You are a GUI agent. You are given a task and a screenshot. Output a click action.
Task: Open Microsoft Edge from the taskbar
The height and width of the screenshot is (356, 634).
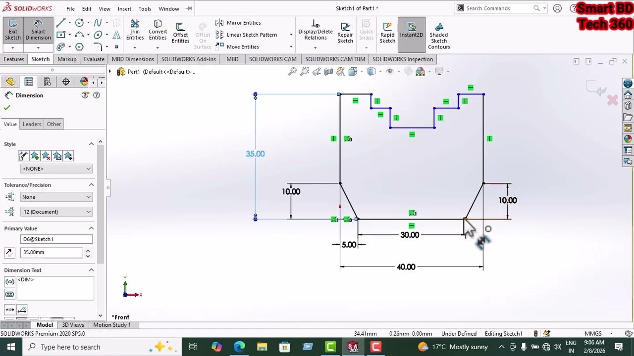click(x=239, y=347)
